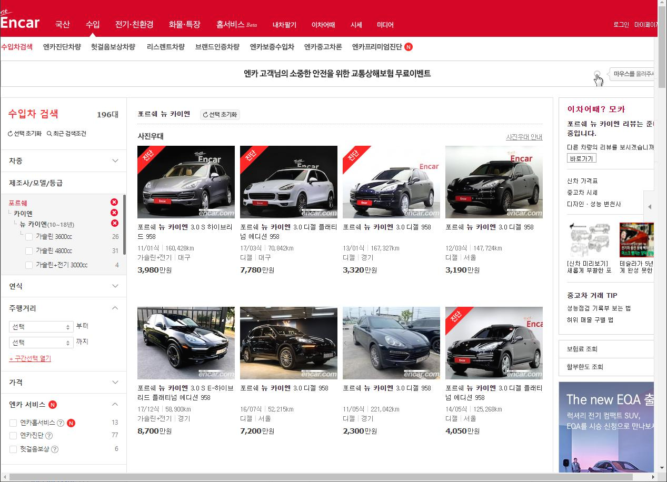
Task: Open the 사진우대 안내 link
Action: point(524,137)
